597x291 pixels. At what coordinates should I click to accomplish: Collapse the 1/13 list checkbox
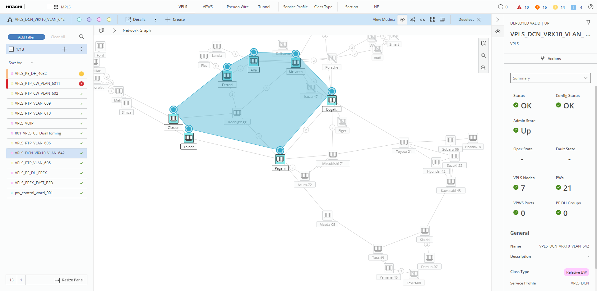11,49
